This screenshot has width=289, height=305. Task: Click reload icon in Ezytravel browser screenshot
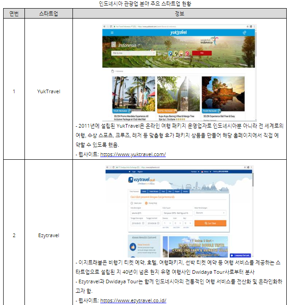coord(113,167)
